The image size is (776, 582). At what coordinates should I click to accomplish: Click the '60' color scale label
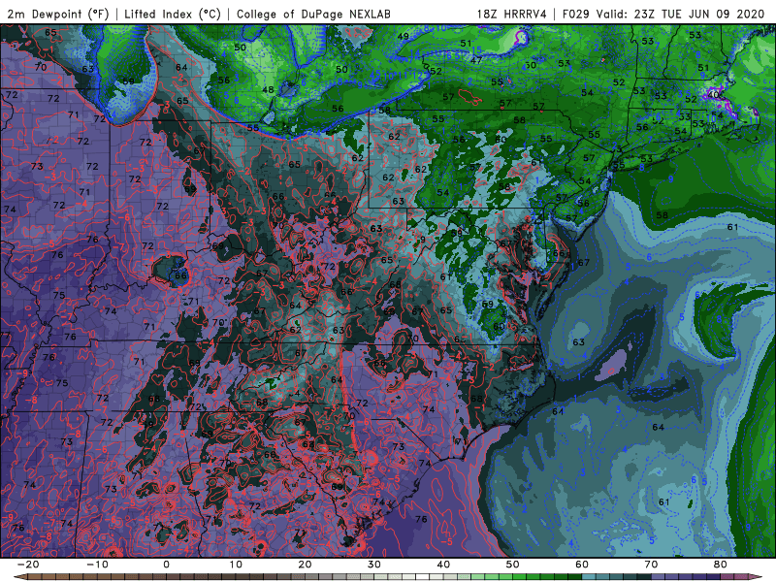tap(582, 565)
